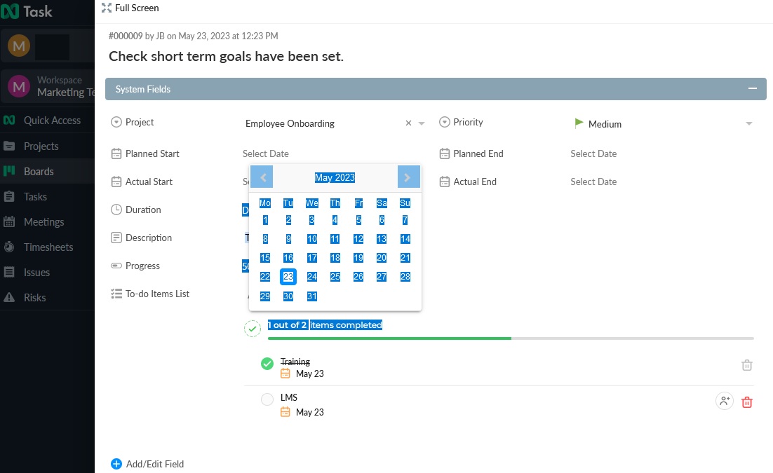Collapse the System Fields section
Image resolution: width=773 pixels, height=473 pixels.
point(752,88)
